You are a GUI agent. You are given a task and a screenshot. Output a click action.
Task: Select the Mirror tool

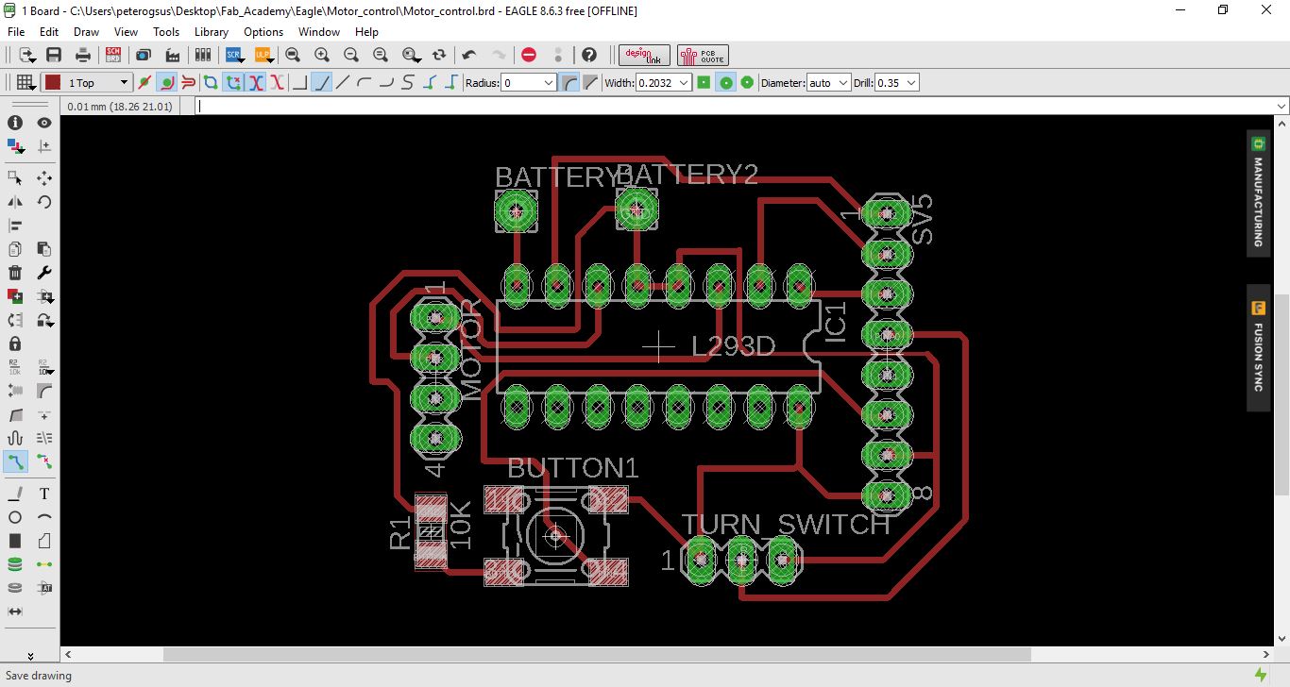(15, 202)
